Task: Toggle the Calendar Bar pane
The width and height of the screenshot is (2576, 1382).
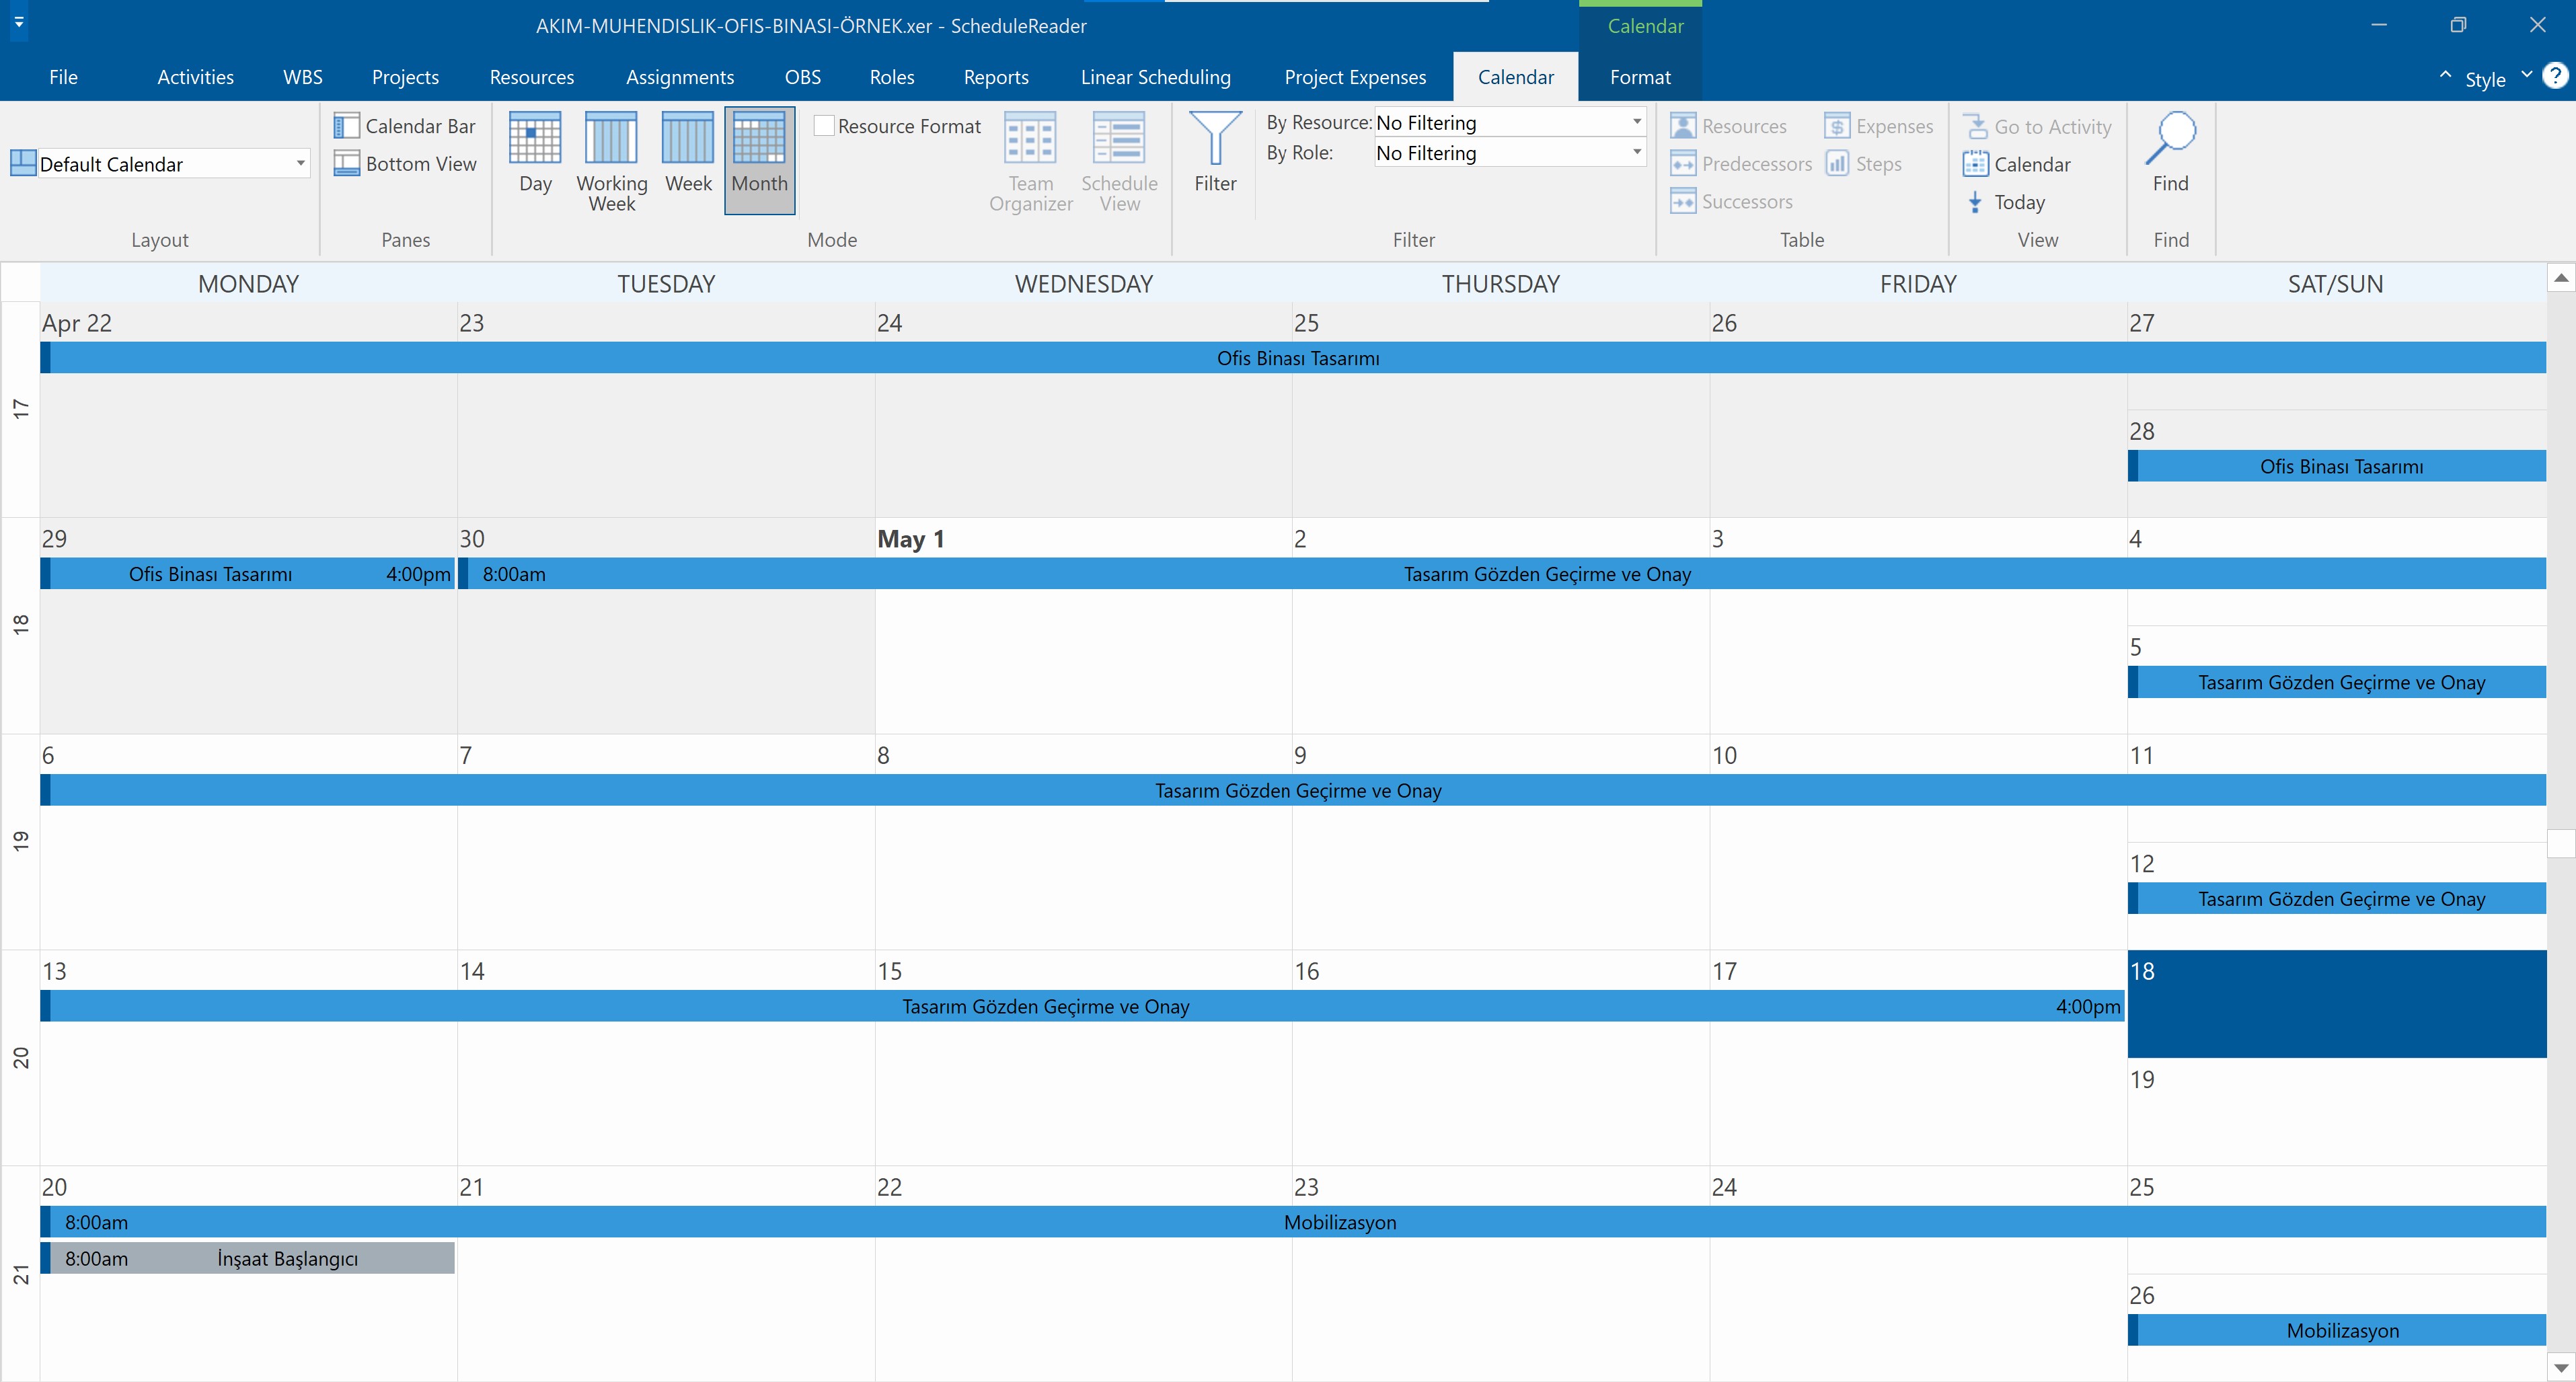Action: coord(405,125)
